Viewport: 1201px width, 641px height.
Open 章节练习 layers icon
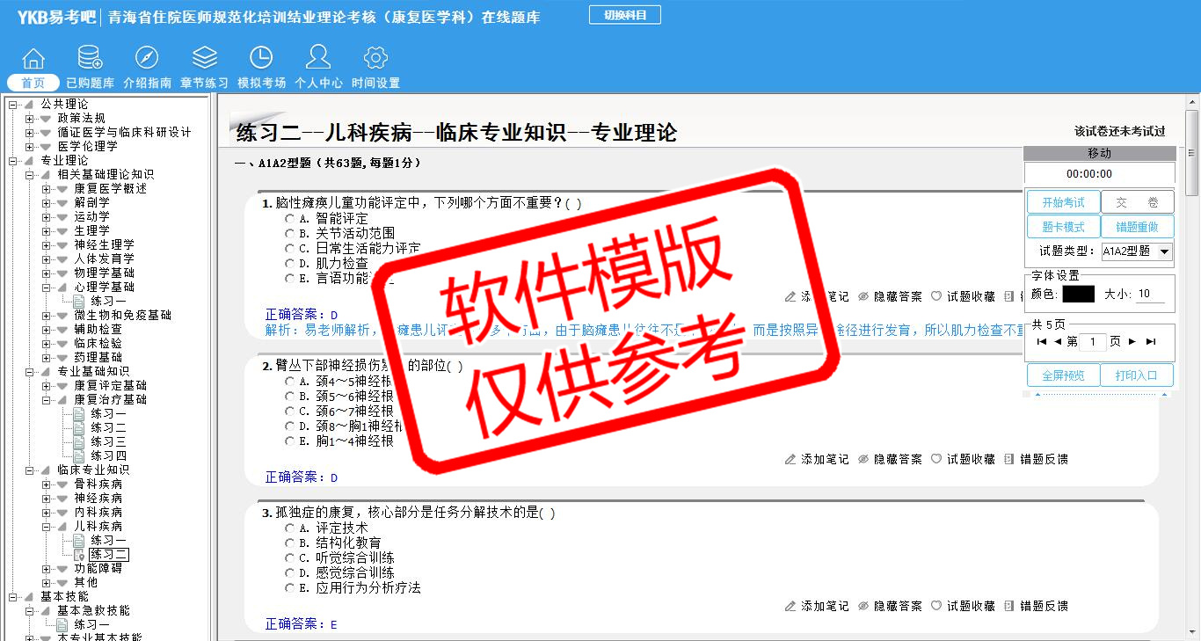click(204, 59)
